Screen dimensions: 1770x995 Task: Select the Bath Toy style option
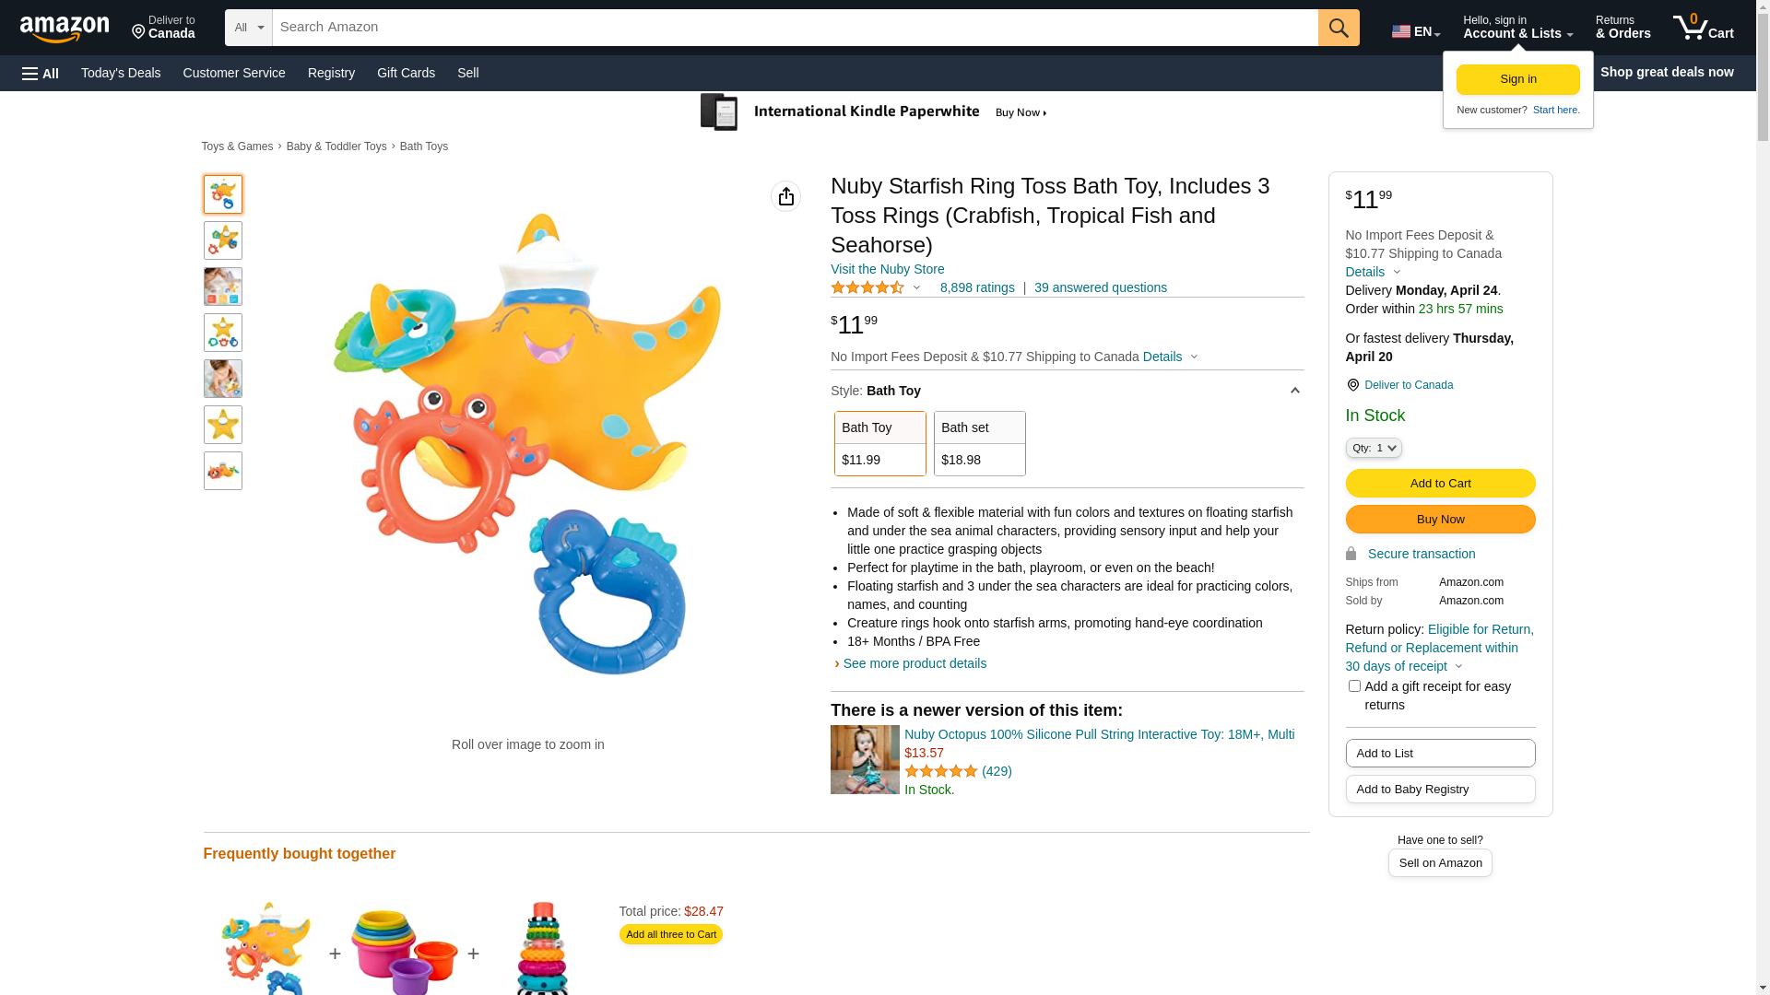point(879,443)
